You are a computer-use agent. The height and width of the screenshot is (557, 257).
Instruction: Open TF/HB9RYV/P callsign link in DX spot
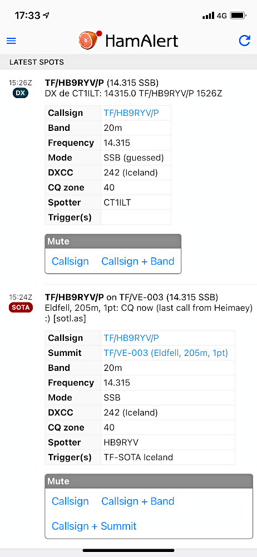point(131,113)
